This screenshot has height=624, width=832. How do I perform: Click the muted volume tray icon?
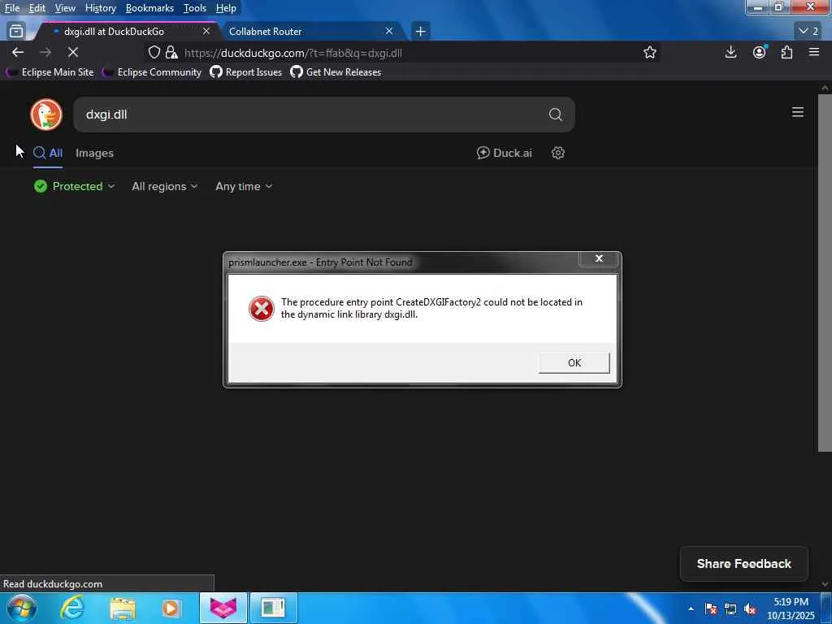750,609
